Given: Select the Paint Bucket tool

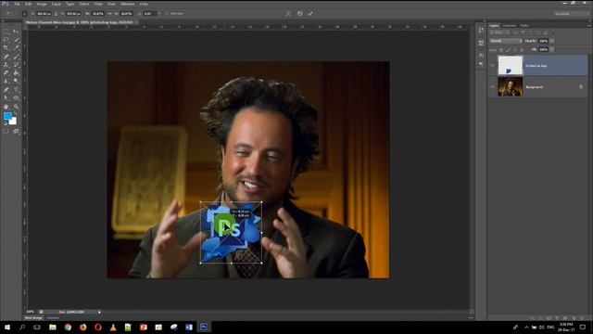Looking at the screenshot, I should [x=16, y=73].
